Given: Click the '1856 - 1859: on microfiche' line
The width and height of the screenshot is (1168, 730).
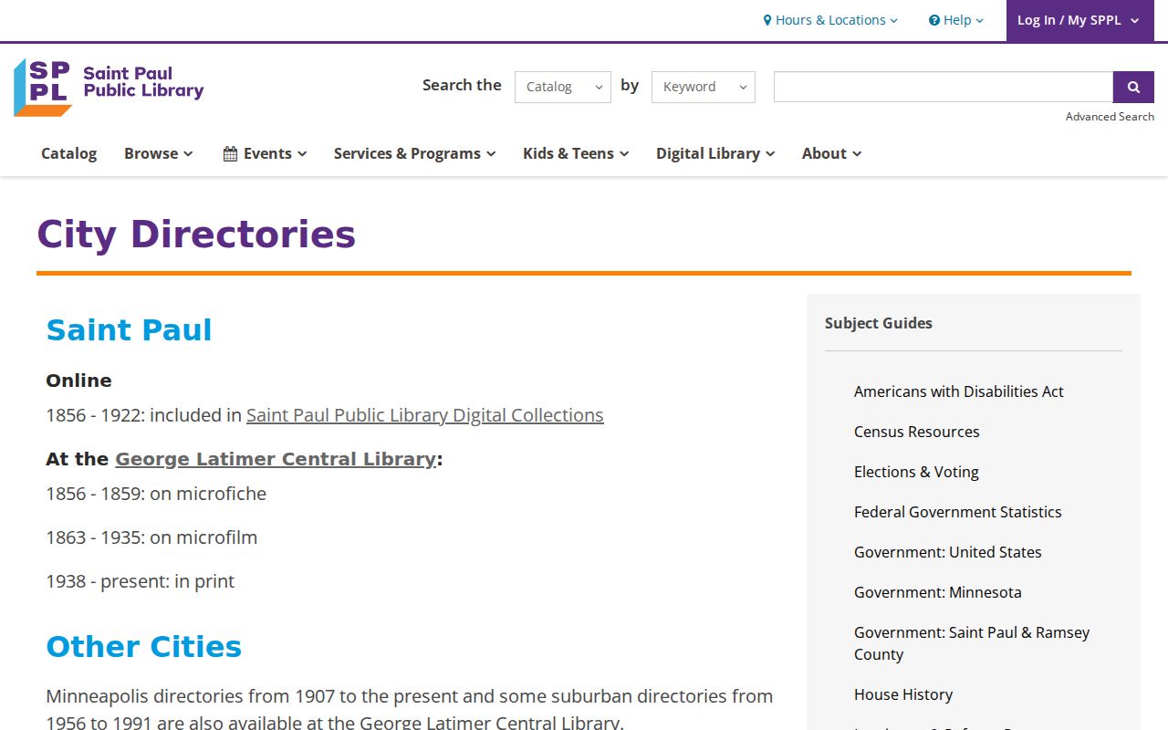Looking at the screenshot, I should click(156, 494).
